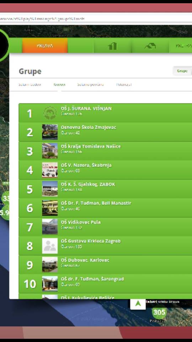This screenshot has width=192, height=342.
Task: Open OŠ dr. F. Tuđman, Šarengrad group
Action: point(92,279)
